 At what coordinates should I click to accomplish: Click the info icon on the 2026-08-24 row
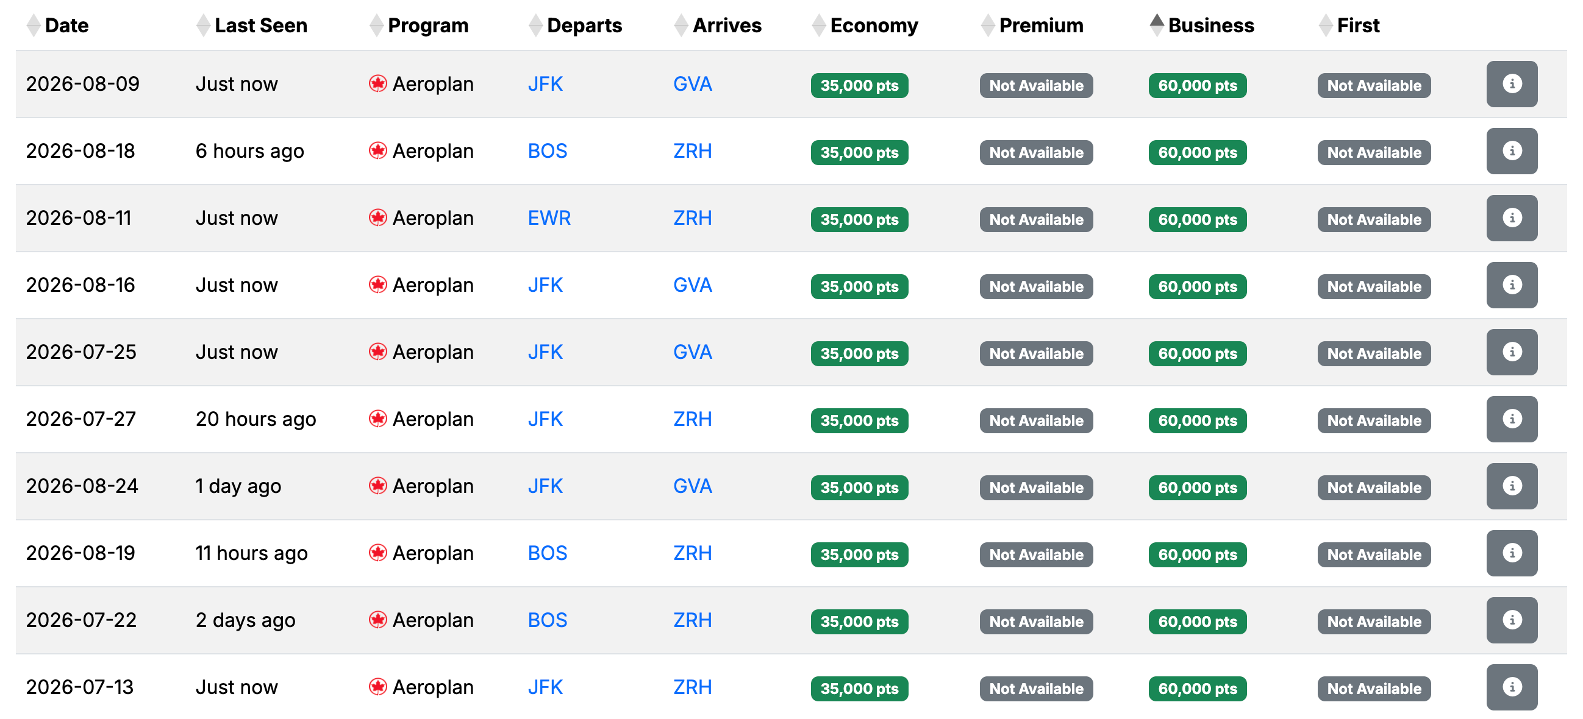tap(1512, 486)
